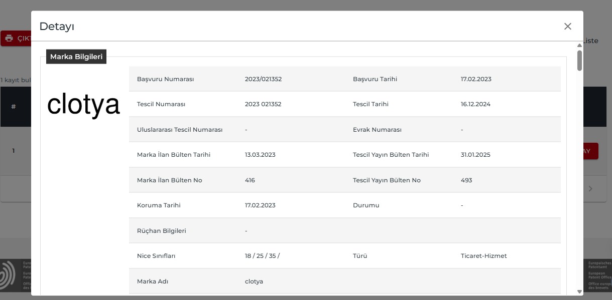612x300 pixels.
Task: Click Nice Sınıfları value 18 / 25 / 35 /
Action: [262, 256]
